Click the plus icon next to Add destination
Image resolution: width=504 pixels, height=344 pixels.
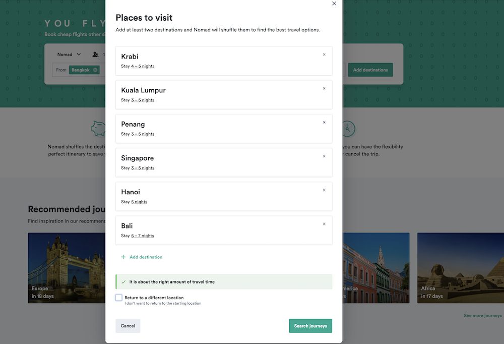point(122,257)
